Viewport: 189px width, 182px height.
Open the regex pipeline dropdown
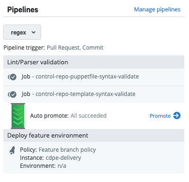pyautogui.click(x=22, y=32)
